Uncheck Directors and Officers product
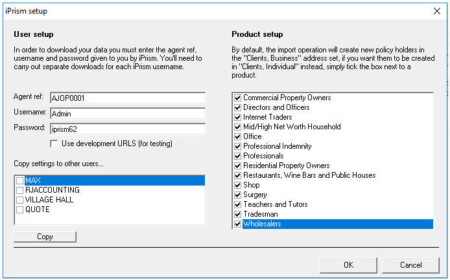Screen dimensions: 450x280 237,107
